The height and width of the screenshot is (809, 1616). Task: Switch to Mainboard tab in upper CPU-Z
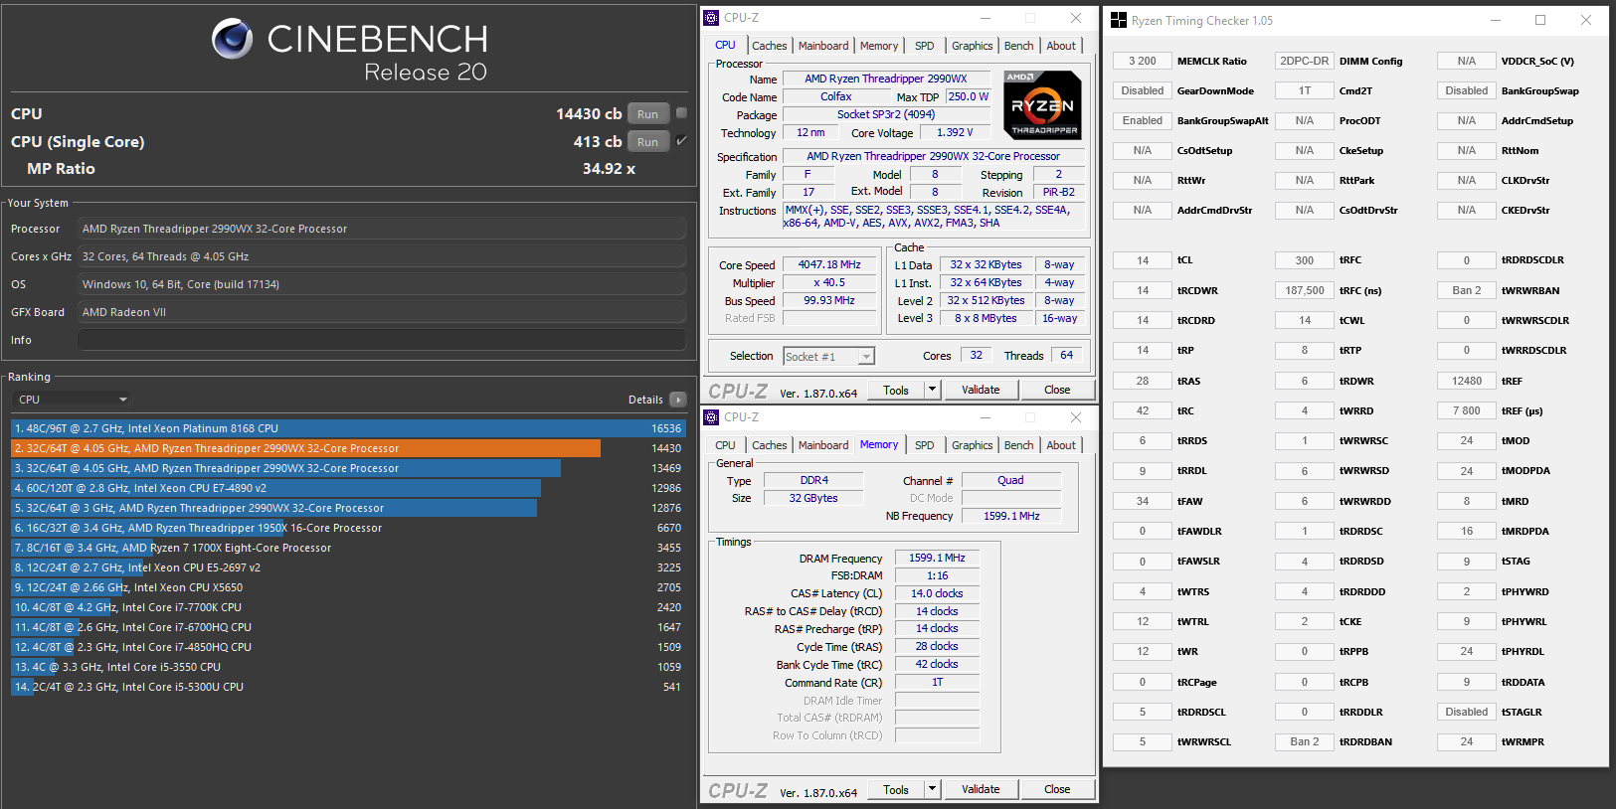[823, 46]
